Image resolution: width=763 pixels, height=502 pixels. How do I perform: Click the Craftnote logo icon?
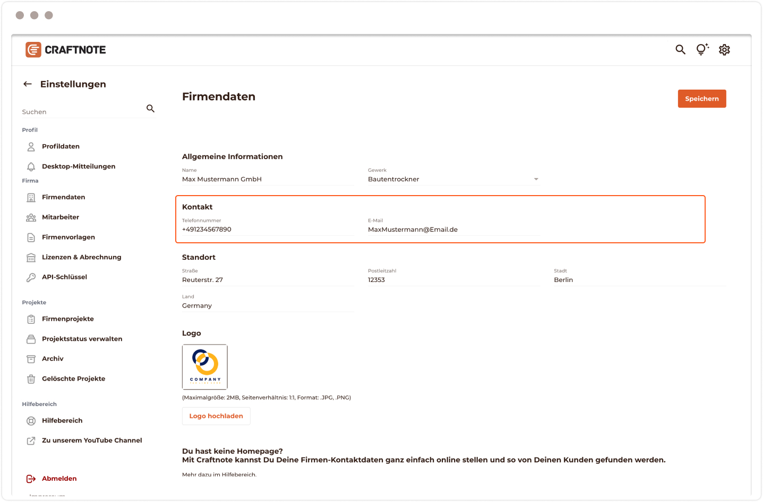tap(33, 50)
